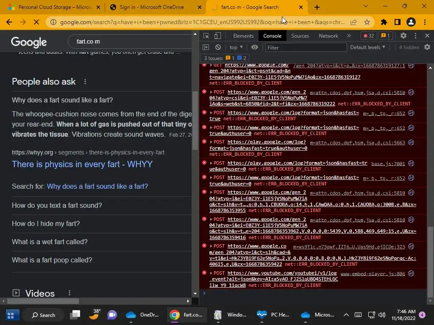This screenshot has width=434, height=325.
Task: Open the 3 Issues summary
Action: tap(225, 58)
